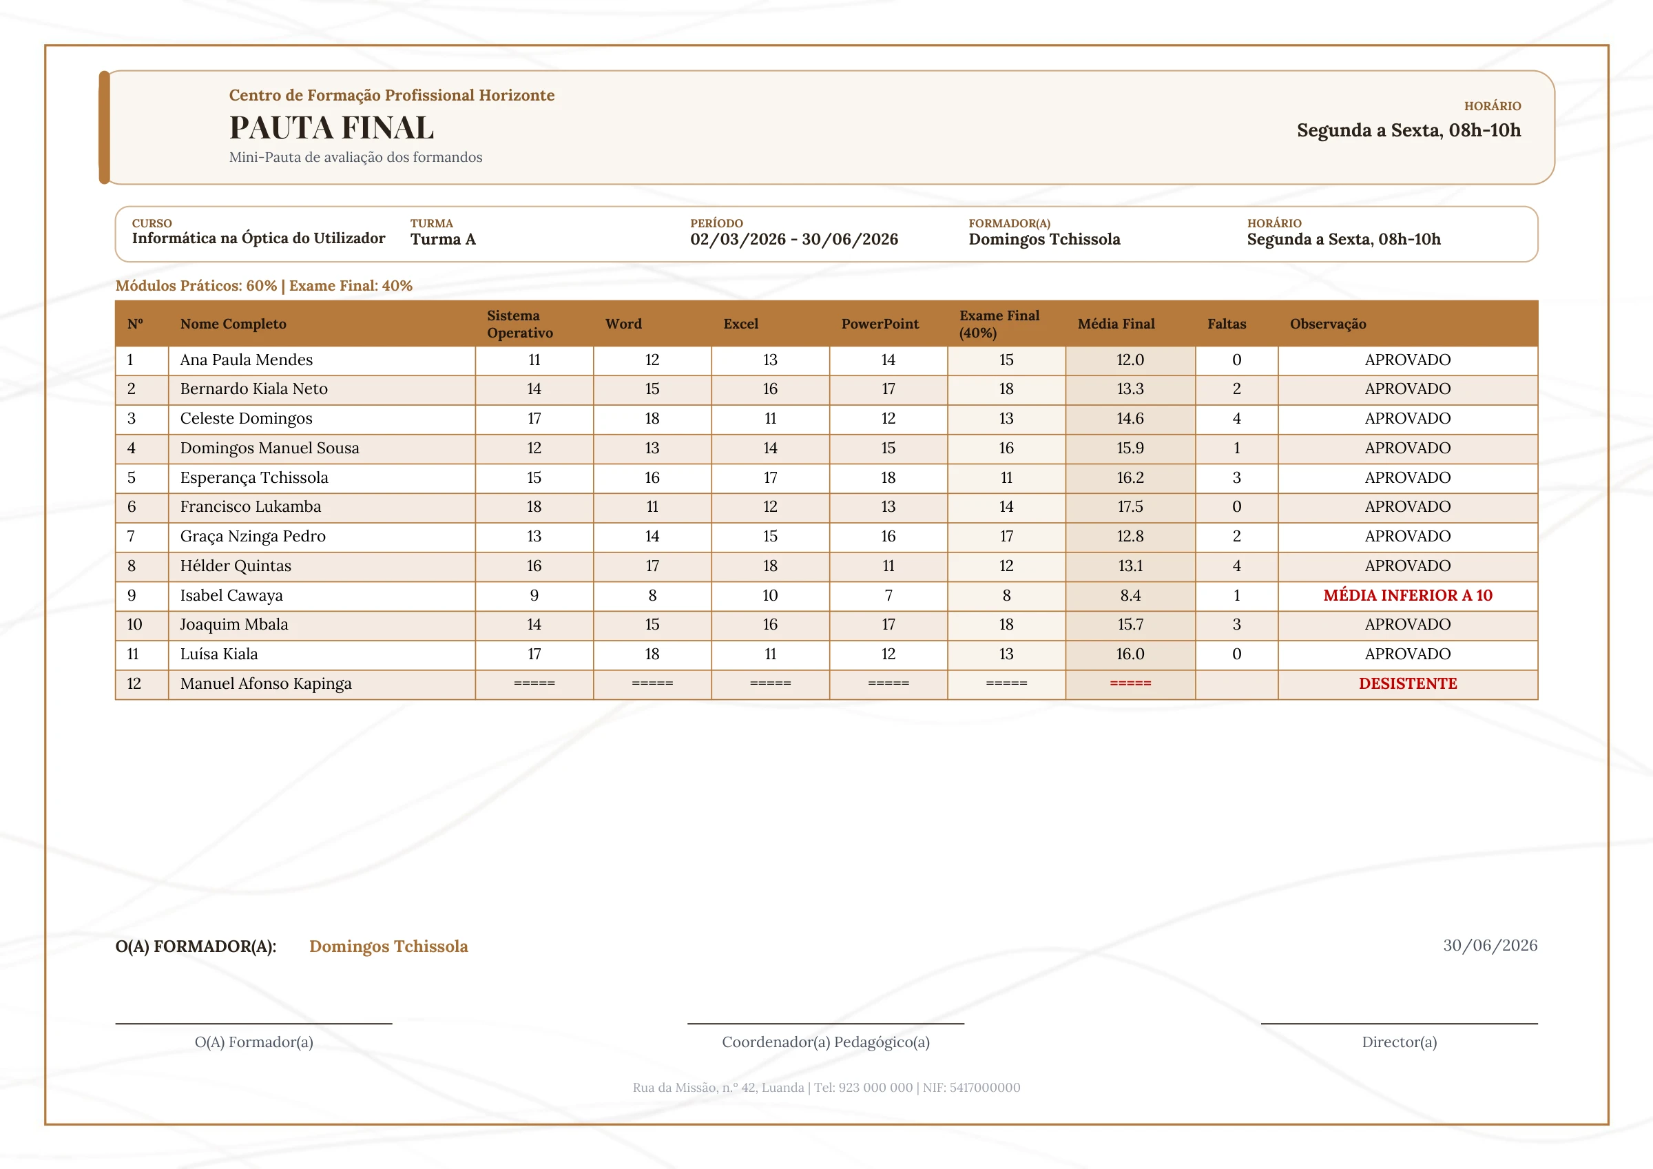Select Isabel Cawaya's final average 8.4
The image size is (1653, 1169).
tap(1130, 595)
